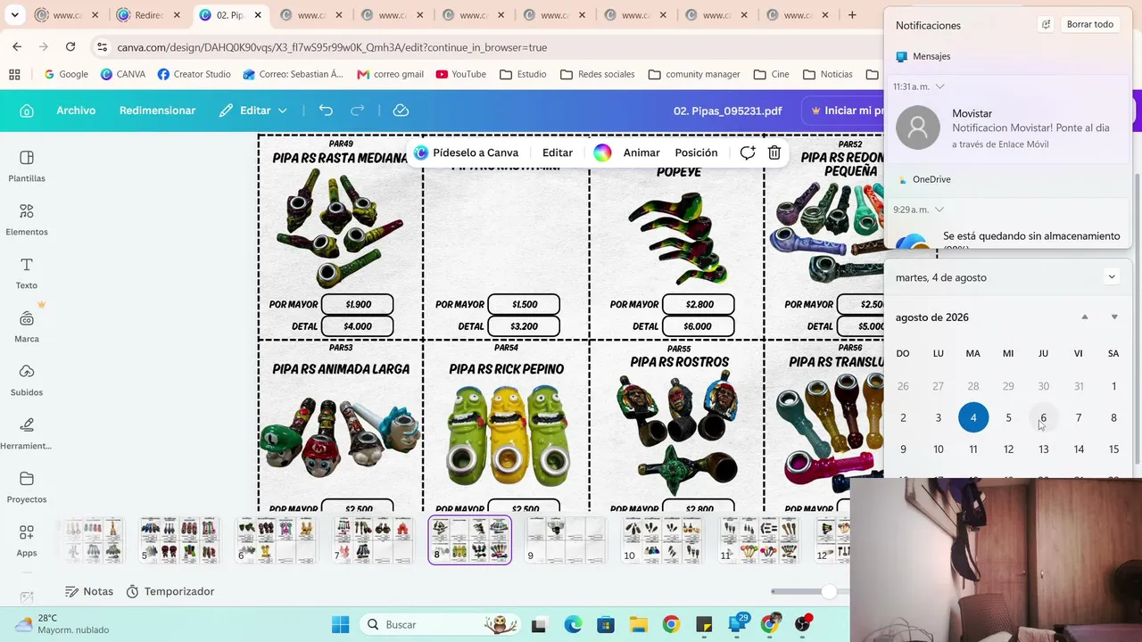This screenshot has width=1142, height=642.
Task: Open the YouTube bookmark
Action: [460, 74]
